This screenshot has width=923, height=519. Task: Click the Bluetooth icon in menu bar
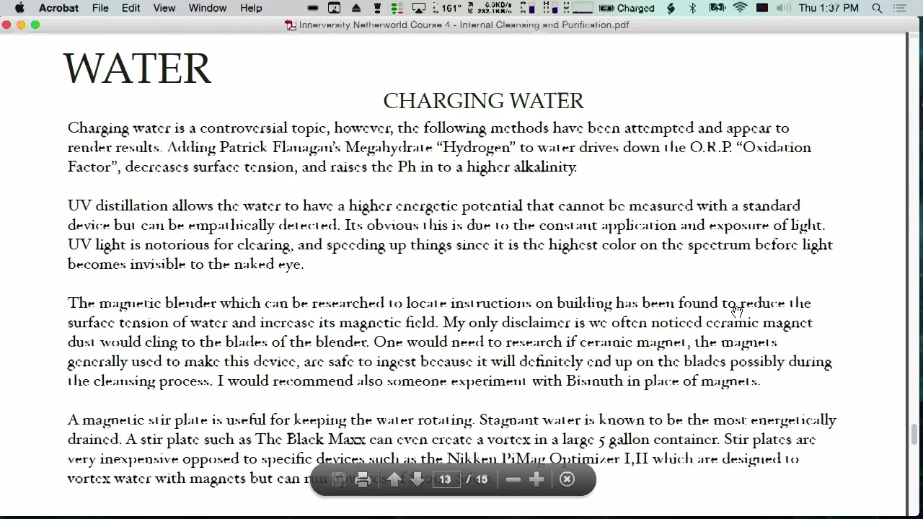point(692,8)
